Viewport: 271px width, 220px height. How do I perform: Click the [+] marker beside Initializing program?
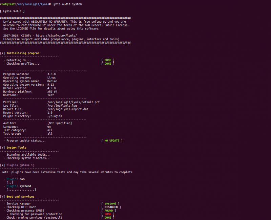2,53
